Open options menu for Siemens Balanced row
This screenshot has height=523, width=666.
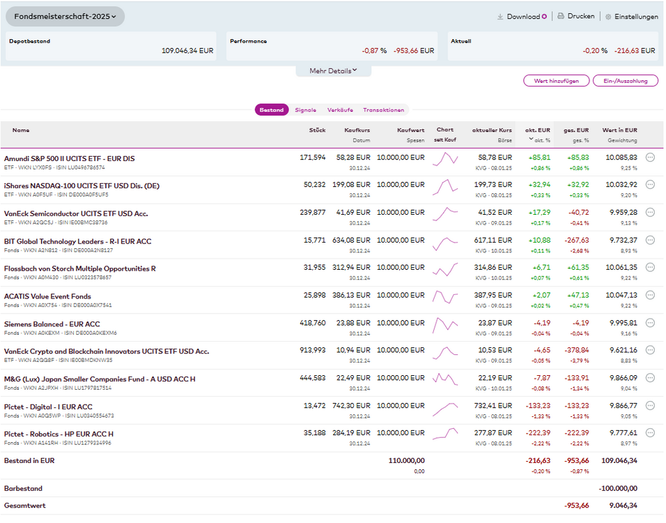[650, 323]
